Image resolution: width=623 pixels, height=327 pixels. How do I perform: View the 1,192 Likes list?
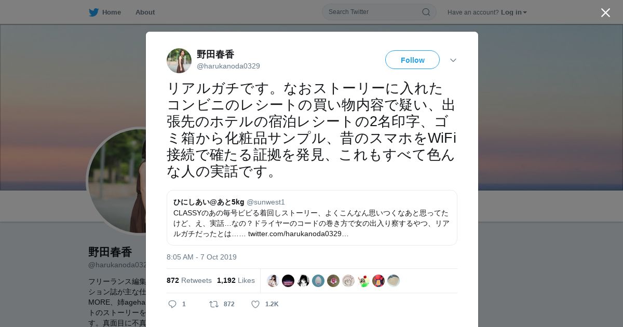pyautogui.click(x=236, y=280)
